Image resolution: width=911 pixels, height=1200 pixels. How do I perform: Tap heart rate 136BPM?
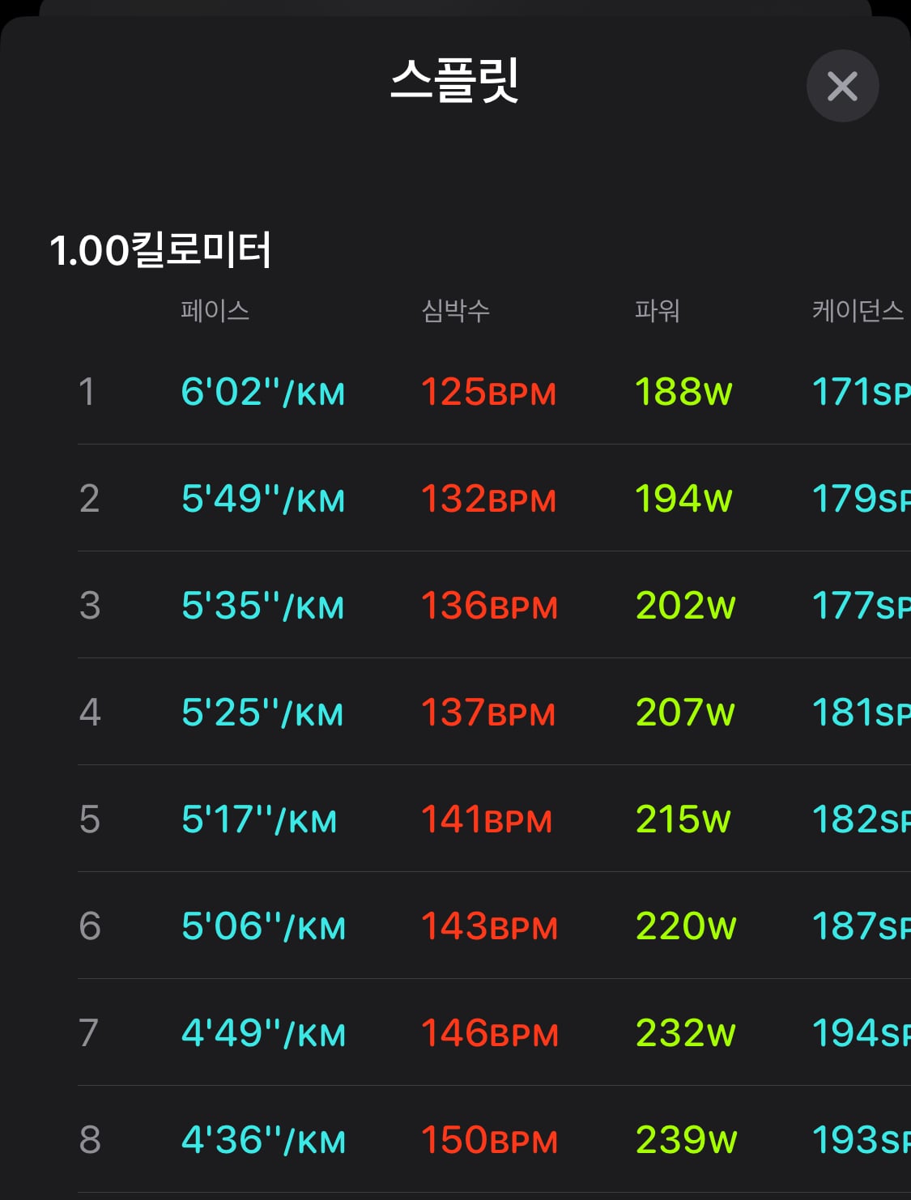(x=490, y=606)
